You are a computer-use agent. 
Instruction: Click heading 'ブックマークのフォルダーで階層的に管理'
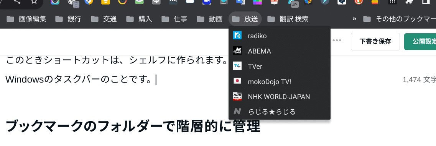point(133,126)
